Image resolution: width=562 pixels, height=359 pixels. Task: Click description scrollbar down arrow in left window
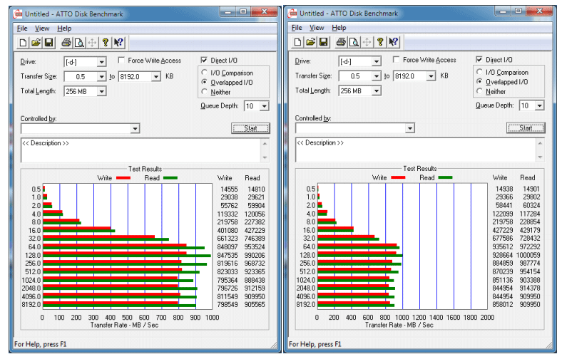(x=265, y=157)
